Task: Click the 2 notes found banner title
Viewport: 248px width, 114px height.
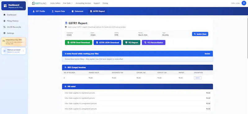Action: 82,54
